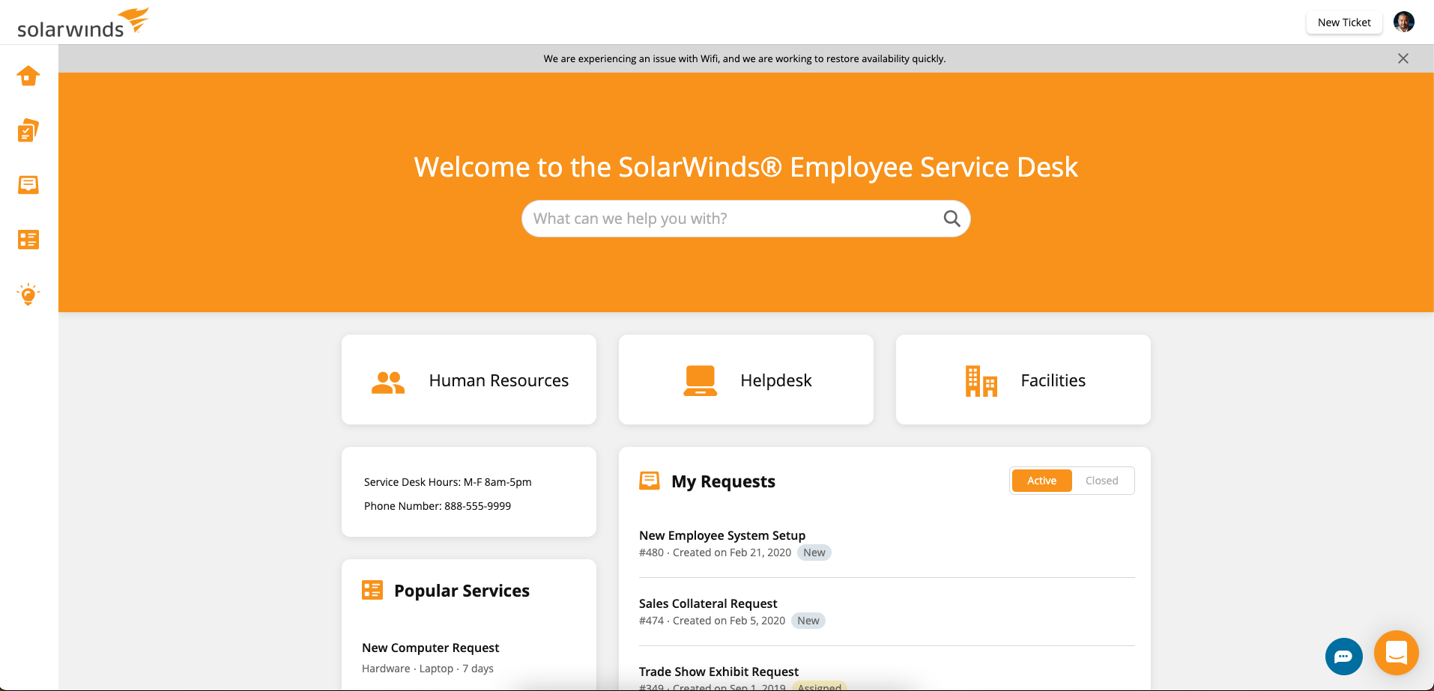Open Sales Collateral Request ticket
This screenshot has width=1434, height=691.
point(708,603)
